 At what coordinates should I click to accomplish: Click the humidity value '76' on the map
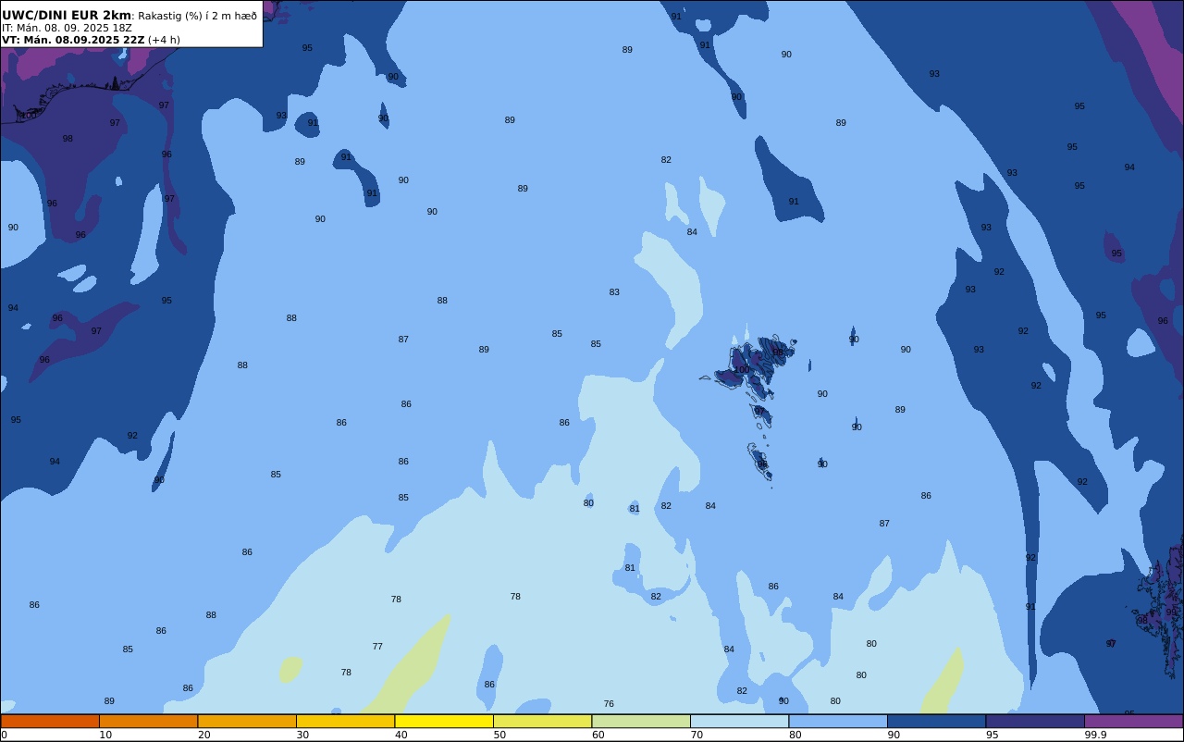tap(609, 704)
